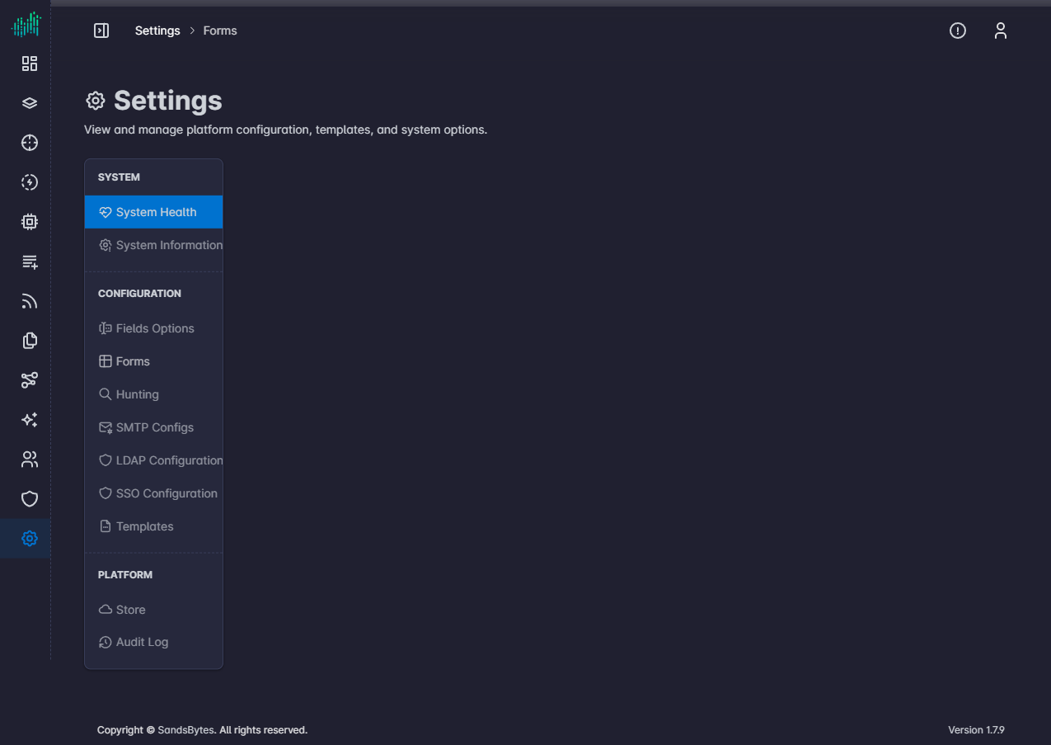
Task: Click the heart icon beside System Health
Action: pyautogui.click(x=105, y=212)
